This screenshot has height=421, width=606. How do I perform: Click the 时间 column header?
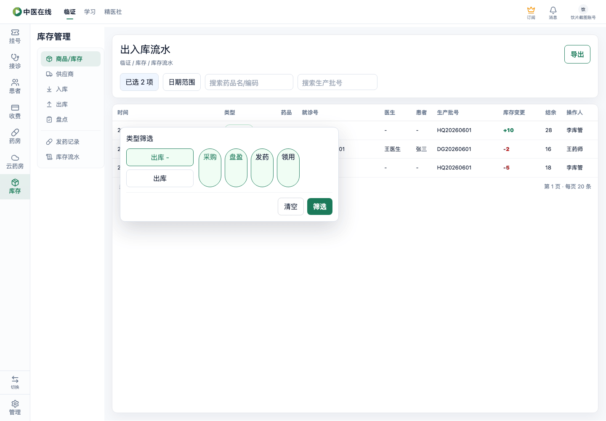coord(123,113)
